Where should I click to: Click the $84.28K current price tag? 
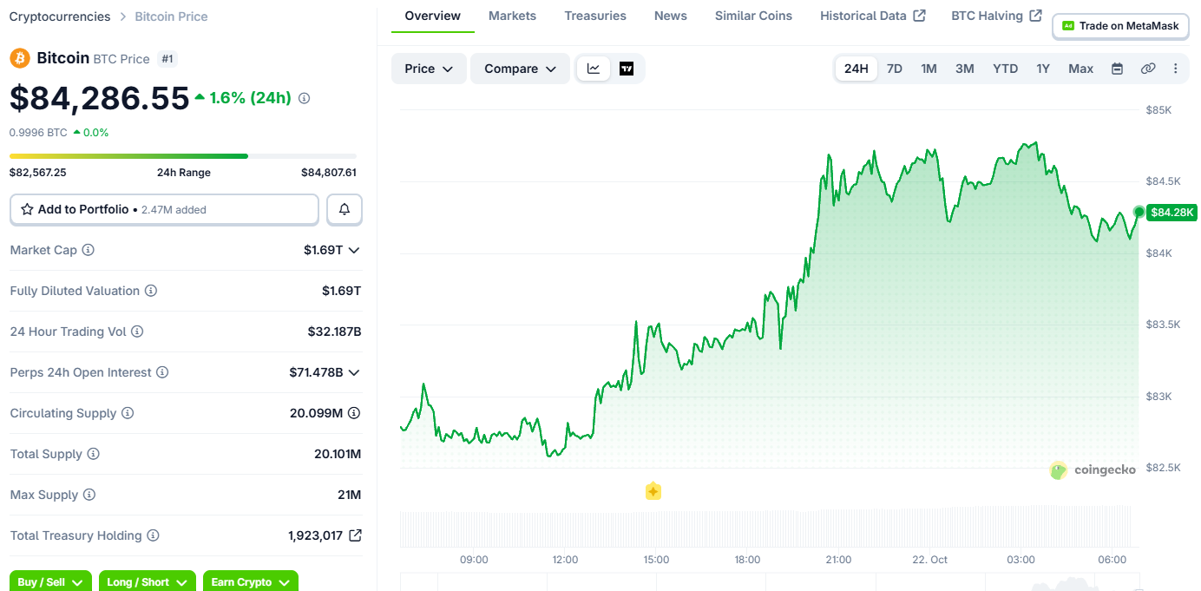pos(1171,212)
